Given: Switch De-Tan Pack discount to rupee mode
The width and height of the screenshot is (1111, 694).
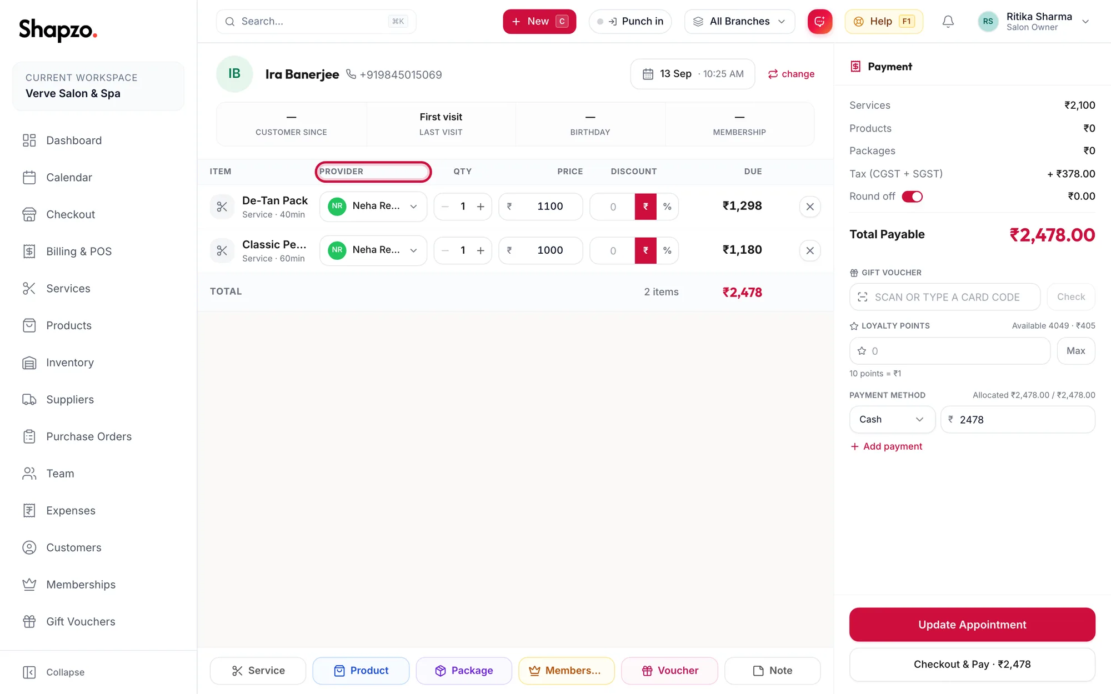Looking at the screenshot, I should pos(645,207).
